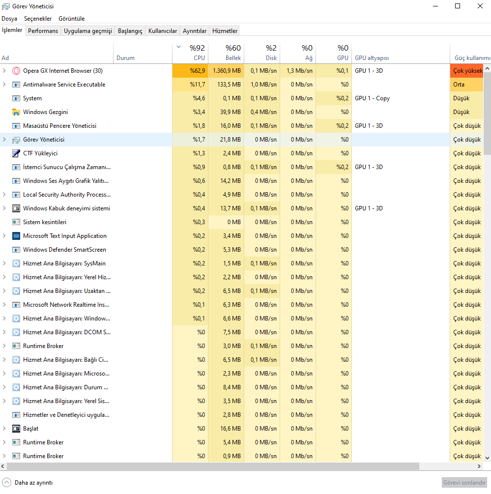Screen dimensions: 491x494
Task: Click the System process icon
Action: [16, 98]
